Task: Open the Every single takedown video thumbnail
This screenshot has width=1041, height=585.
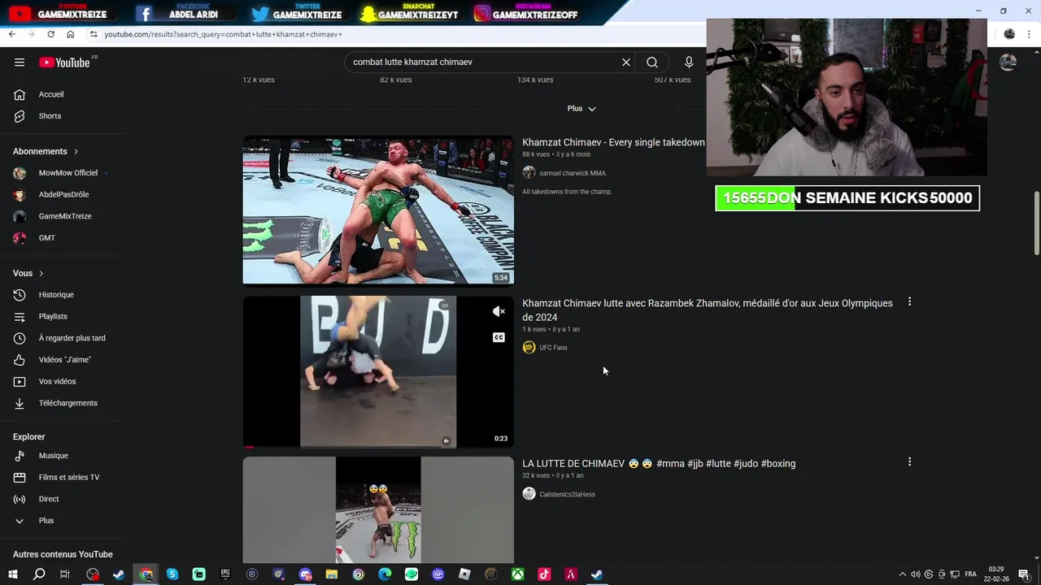Action: pos(378,210)
